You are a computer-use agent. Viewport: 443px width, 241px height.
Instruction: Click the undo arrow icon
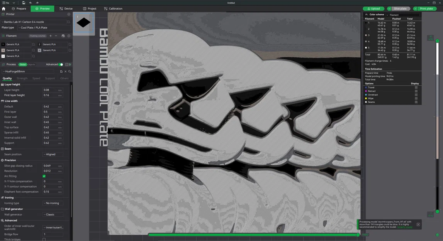[x=31, y=3]
